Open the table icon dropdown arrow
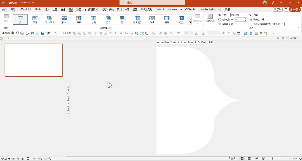Screen dimensions: 302x161 [x=242, y=33]
